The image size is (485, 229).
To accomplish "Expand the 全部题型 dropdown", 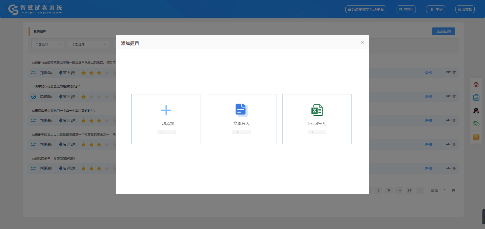I will (x=48, y=44).
